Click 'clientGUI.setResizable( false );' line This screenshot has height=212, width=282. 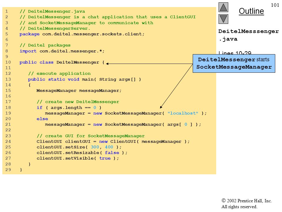click(82, 153)
